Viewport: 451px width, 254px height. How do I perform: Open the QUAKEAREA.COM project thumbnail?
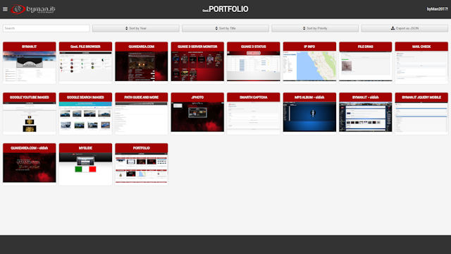pyautogui.click(x=141, y=66)
